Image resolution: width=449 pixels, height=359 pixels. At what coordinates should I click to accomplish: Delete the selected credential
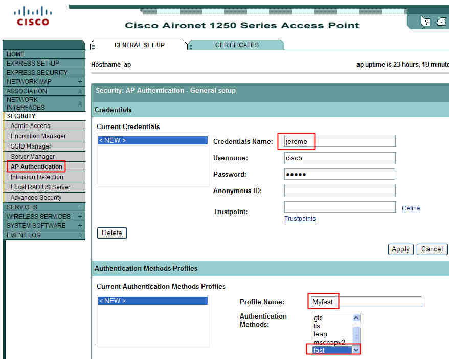(111, 233)
